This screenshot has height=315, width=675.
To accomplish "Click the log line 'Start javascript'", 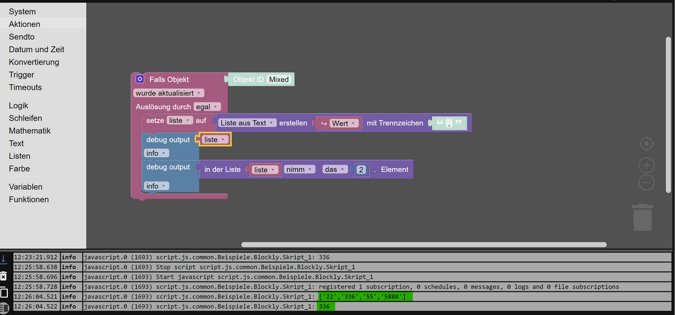I will (x=376, y=277).
